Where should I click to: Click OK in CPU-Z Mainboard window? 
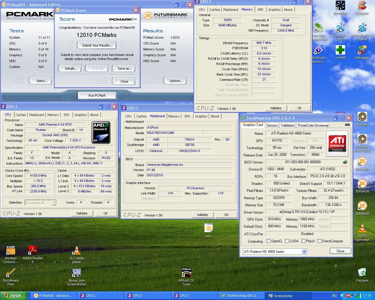click(226, 215)
